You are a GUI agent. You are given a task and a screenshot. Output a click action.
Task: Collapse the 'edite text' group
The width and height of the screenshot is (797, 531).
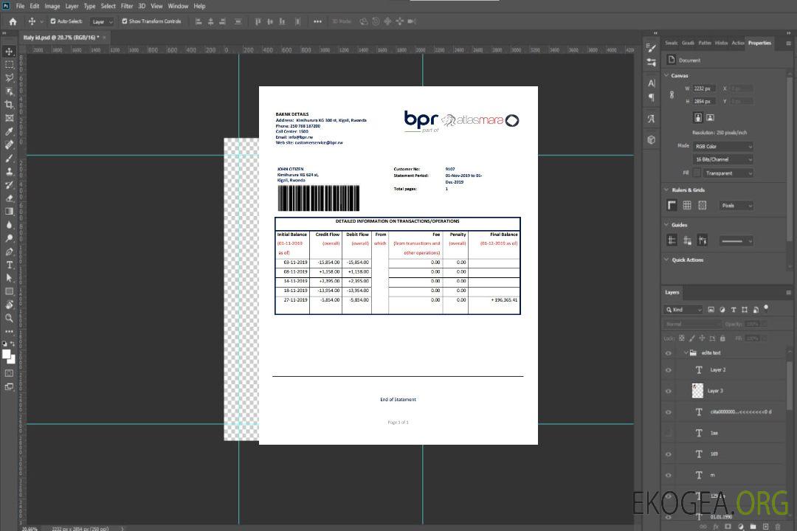(x=685, y=353)
